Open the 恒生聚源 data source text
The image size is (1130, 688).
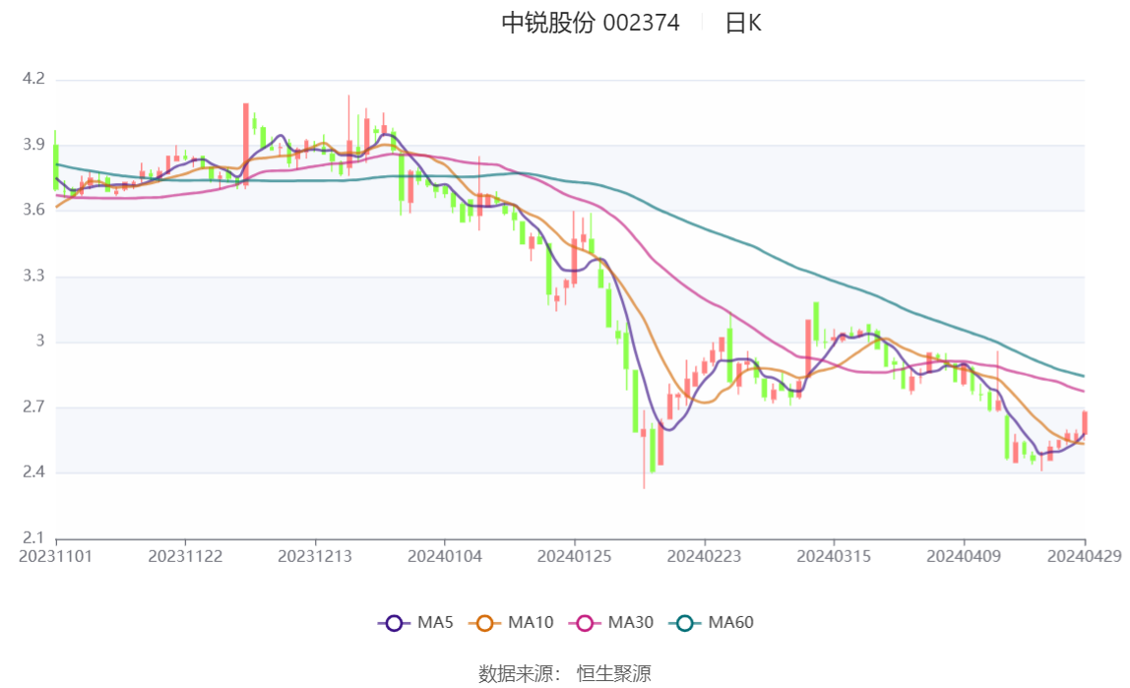pos(613,673)
